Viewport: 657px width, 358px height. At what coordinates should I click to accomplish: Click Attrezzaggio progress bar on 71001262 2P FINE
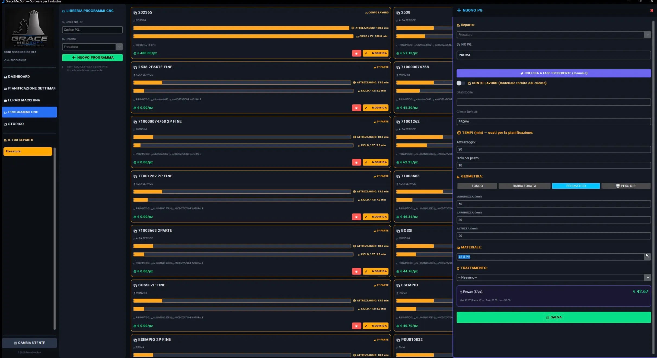click(242, 192)
